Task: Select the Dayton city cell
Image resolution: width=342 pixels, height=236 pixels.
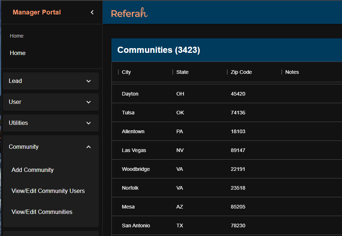Action: [x=130, y=94]
